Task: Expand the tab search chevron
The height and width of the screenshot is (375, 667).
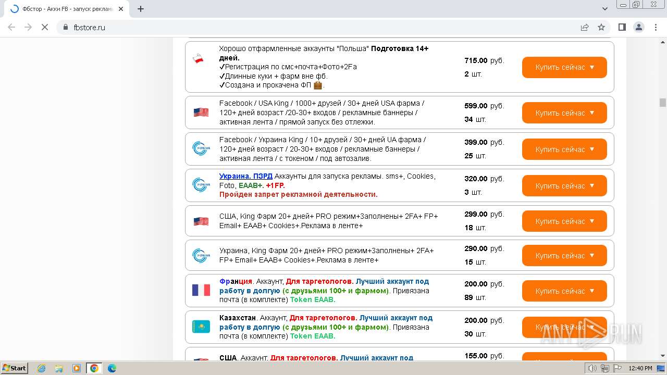Action: pos(605,9)
